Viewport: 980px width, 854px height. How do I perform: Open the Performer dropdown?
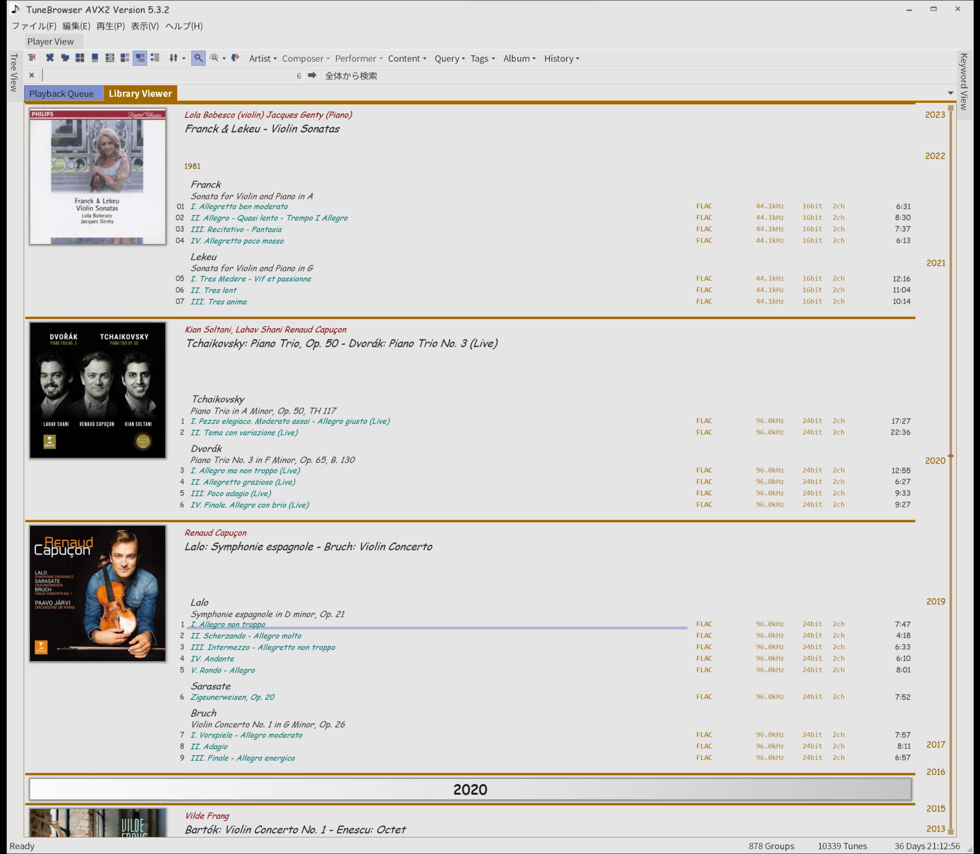(x=358, y=59)
